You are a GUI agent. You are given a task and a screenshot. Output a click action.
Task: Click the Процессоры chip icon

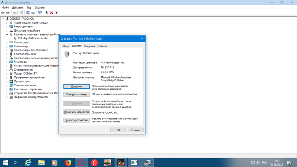click(11, 81)
